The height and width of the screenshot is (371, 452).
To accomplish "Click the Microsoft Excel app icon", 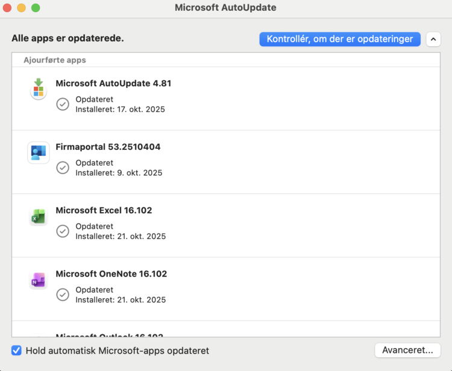I will pyautogui.click(x=39, y=217).
